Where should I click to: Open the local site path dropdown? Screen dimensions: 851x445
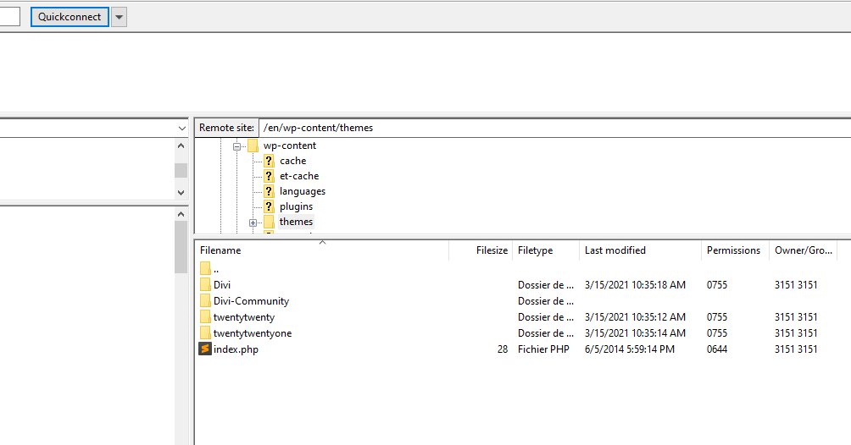point(181,128)
